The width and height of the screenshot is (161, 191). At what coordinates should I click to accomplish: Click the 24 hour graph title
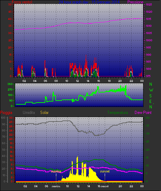pos(89,2)
